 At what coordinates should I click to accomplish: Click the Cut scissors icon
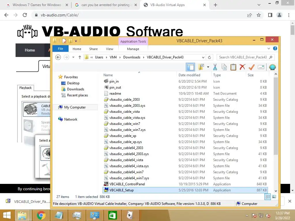click(x=215, y=67)
